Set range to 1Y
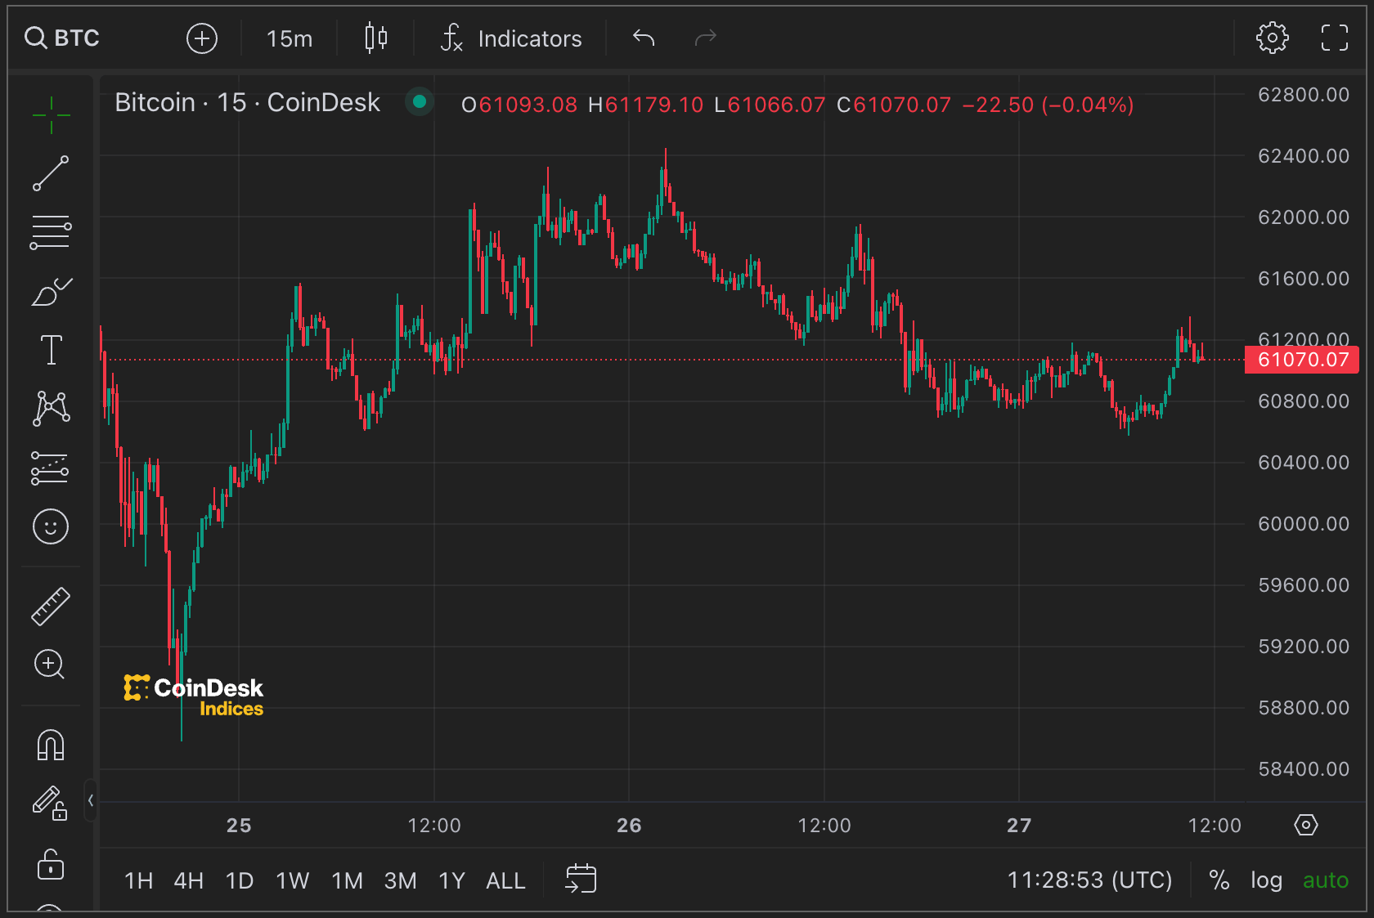The width and height of the screenshot is (1374, 918). pyautogui.click(x=452, y=880)
